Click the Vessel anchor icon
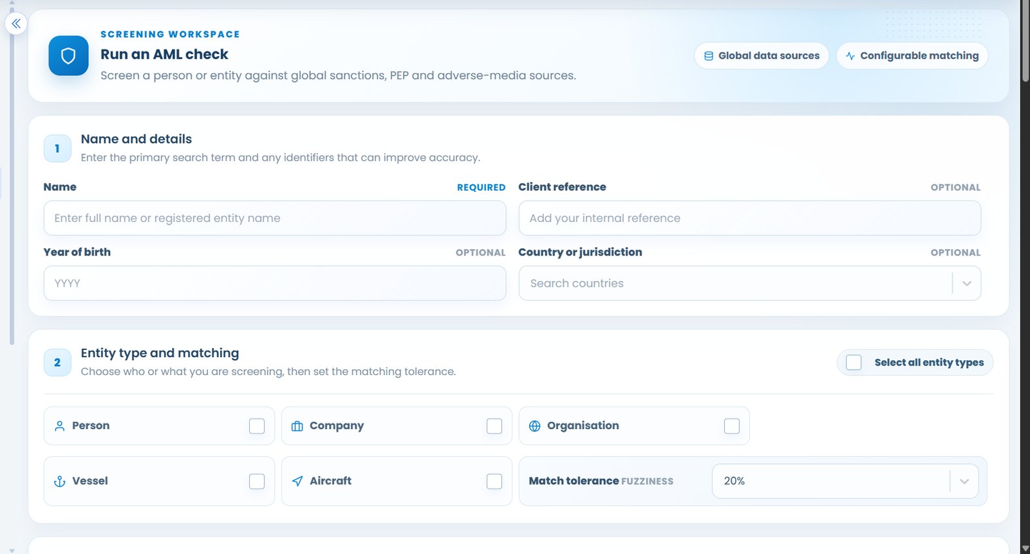The width and height of the screenshot is (1030, 554). [x=60, y=481]
